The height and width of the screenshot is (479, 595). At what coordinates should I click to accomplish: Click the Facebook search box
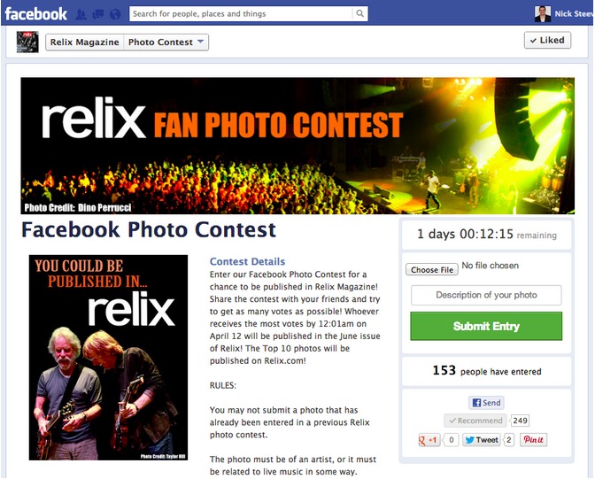(241, 13)
